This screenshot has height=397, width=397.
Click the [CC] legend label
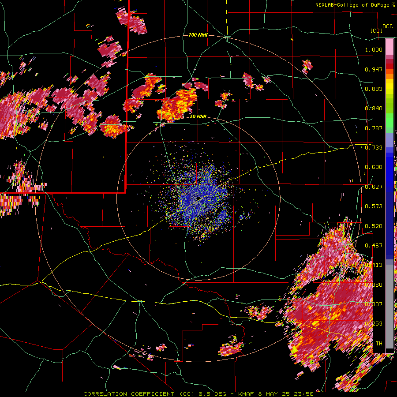coord(377,30)
